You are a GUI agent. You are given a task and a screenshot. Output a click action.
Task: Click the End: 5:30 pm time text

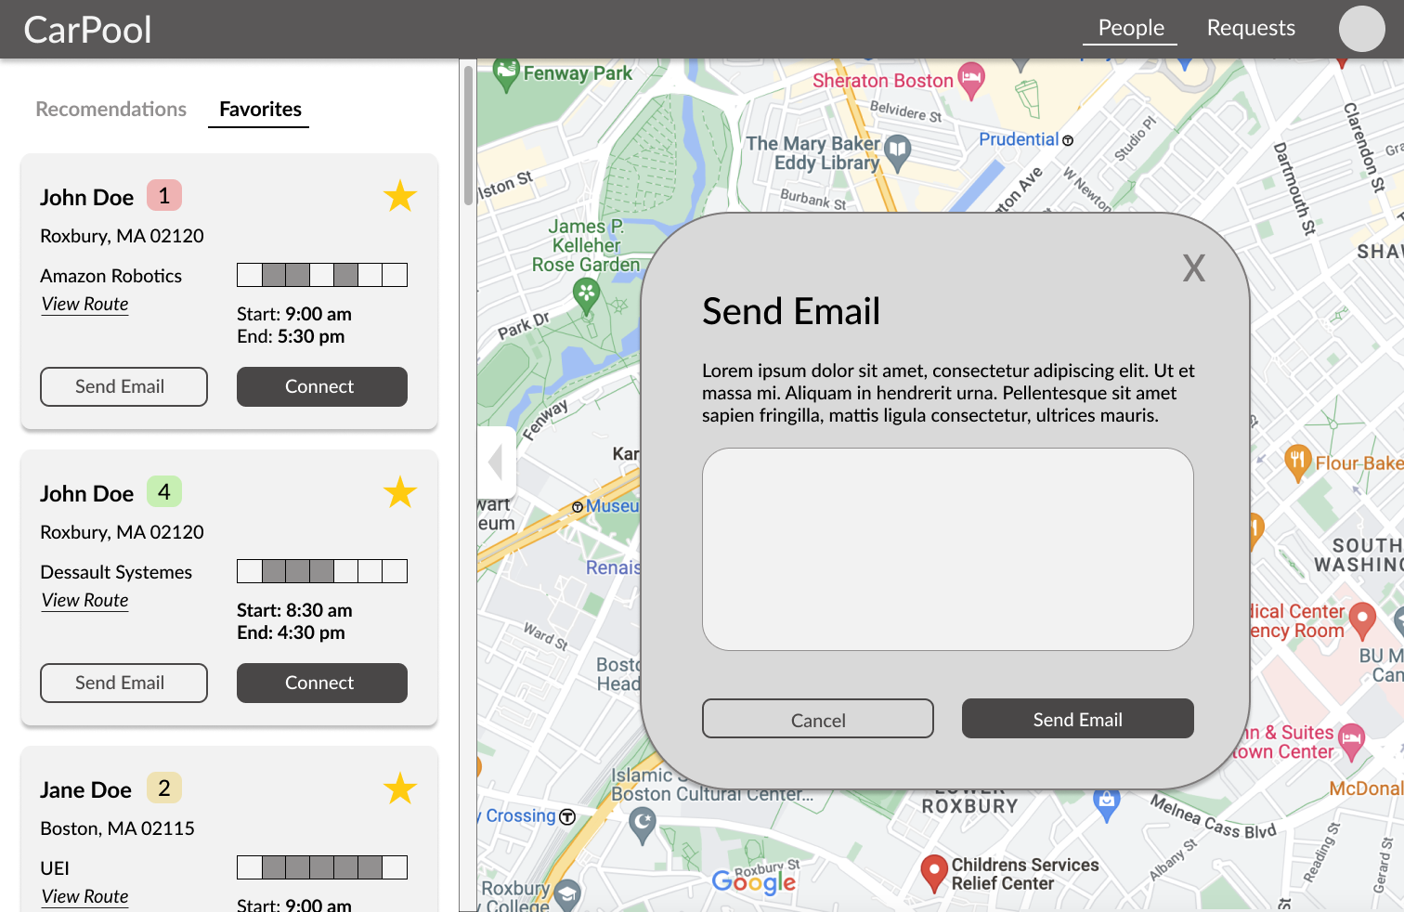pos(291,336)
